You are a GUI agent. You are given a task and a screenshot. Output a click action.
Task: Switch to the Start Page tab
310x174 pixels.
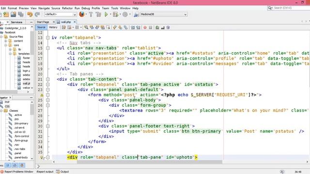pyautogui.click(x=43, y=22)
